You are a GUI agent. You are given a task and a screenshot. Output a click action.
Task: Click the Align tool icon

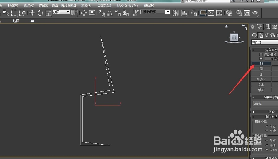pyautogui.click(x=184, y=13)
